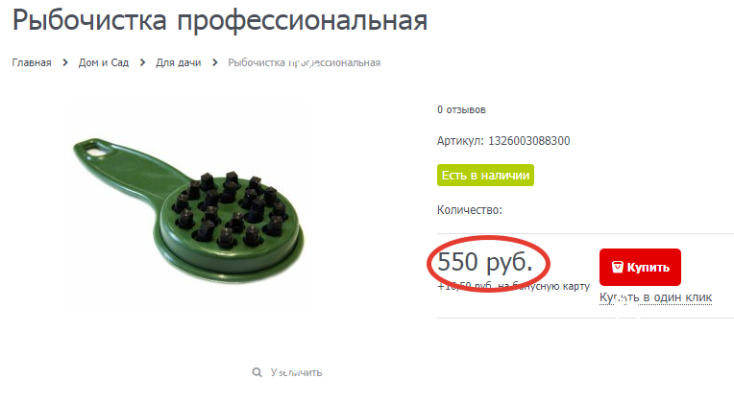Click the article number 1326003088300

coord(529,141)
